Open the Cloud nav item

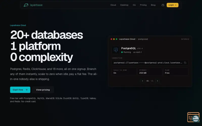point(113,5)
